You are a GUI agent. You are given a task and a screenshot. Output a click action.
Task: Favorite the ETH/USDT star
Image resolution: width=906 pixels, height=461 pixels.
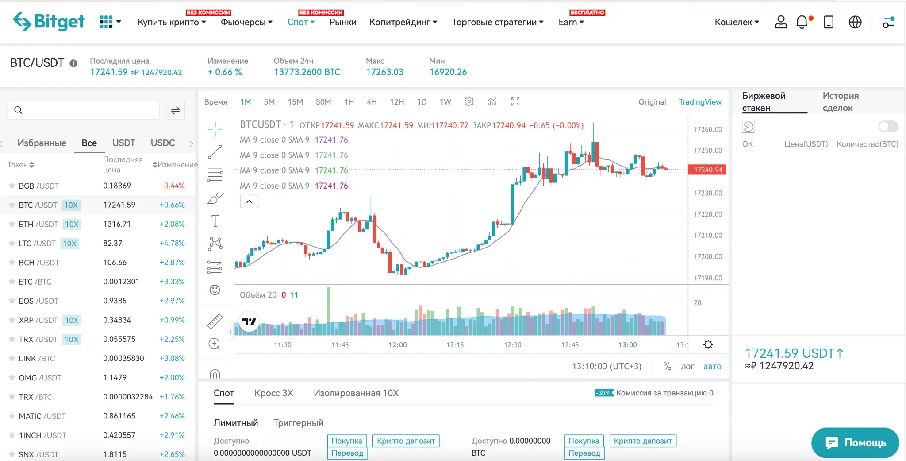[12, 224]
